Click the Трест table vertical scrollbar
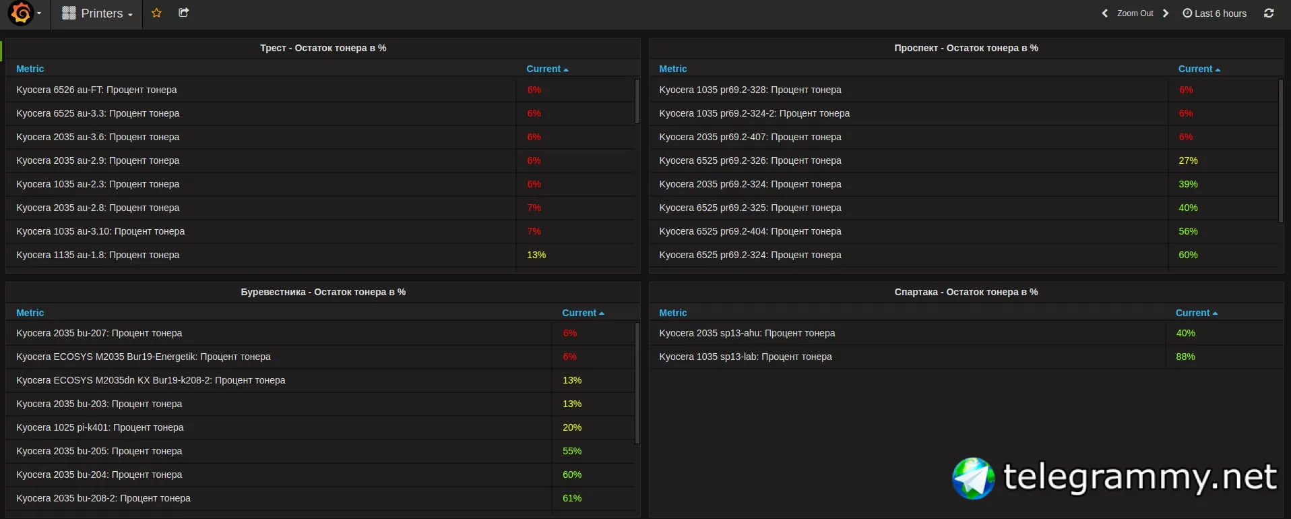Image resolution: width=1291 pixels, height=519 pixels. tap(637, 102)
